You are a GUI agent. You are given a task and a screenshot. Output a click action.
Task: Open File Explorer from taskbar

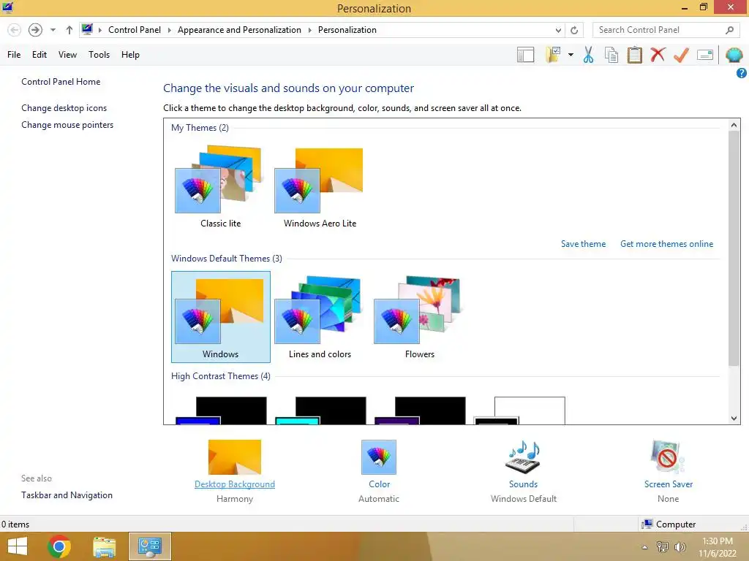pyautogui.click(x=105, y=546)
